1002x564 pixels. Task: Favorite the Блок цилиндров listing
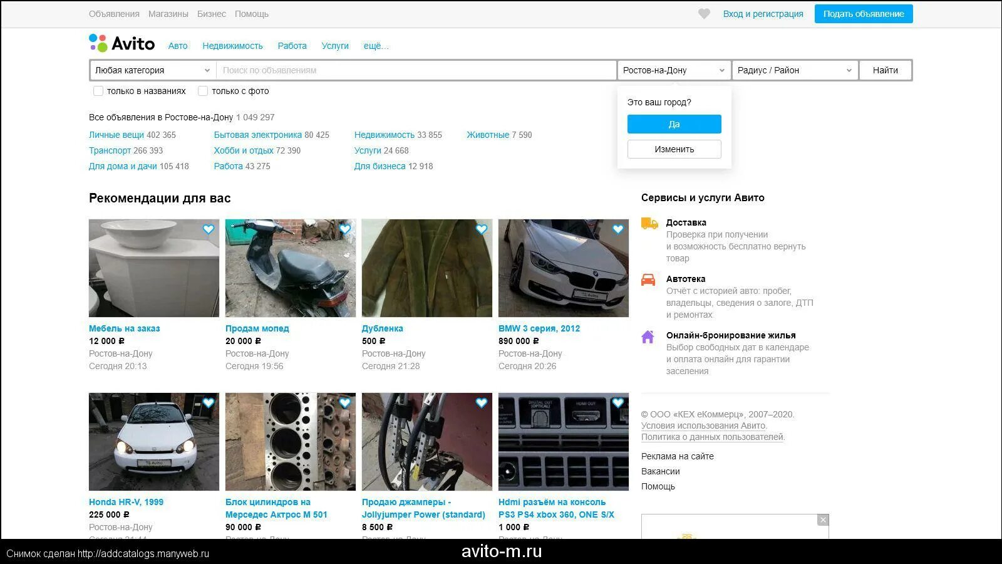[345, 403]
